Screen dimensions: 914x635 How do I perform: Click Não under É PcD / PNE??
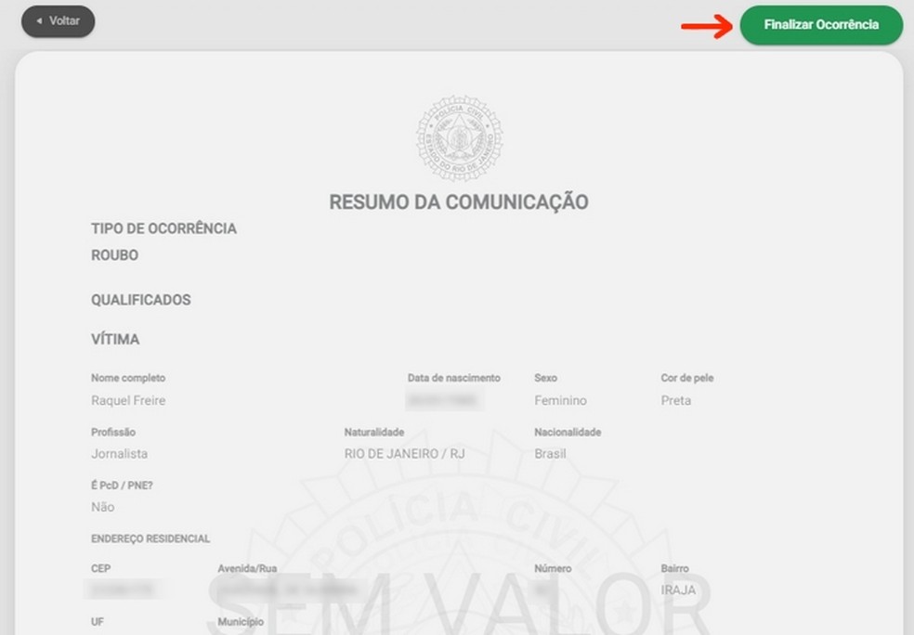click(100, 507)
